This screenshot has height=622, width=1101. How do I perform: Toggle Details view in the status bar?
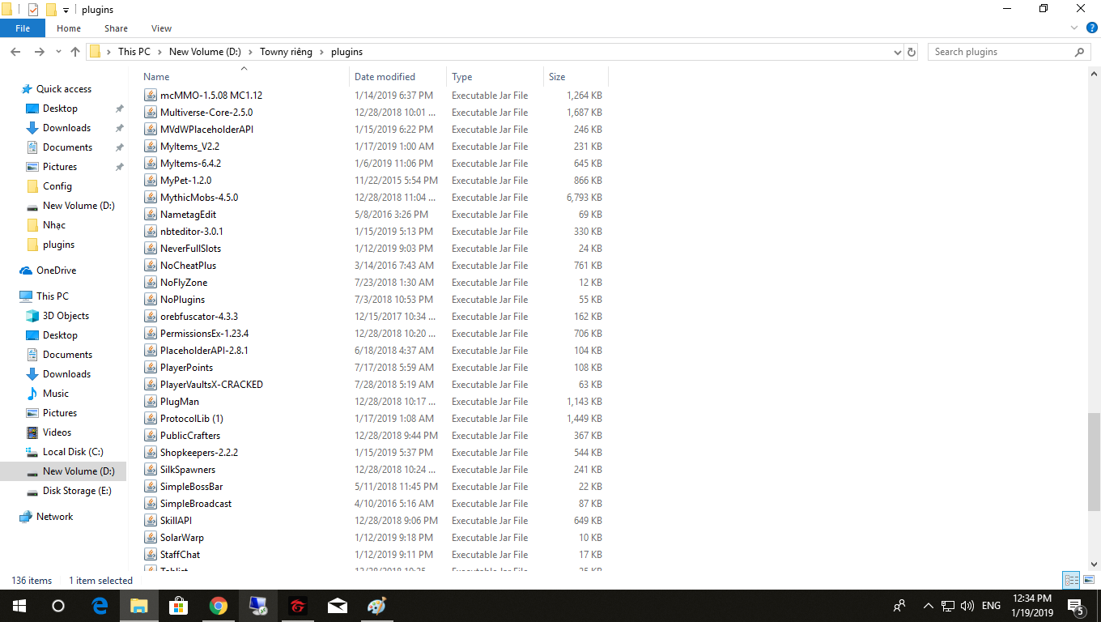point(1070,580)
